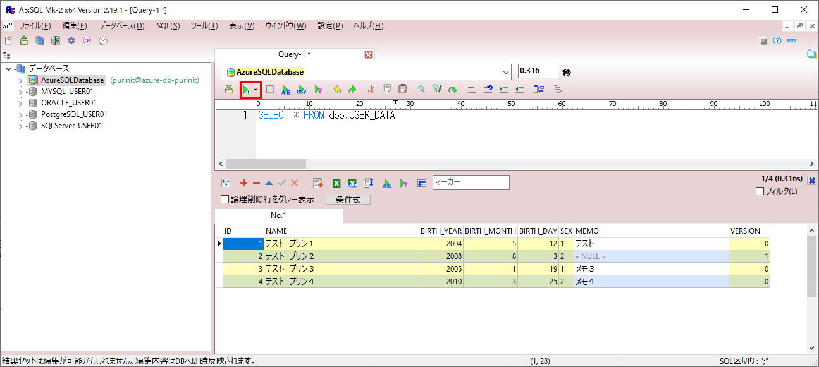Open the SQL history clock icon

[103, 40]
